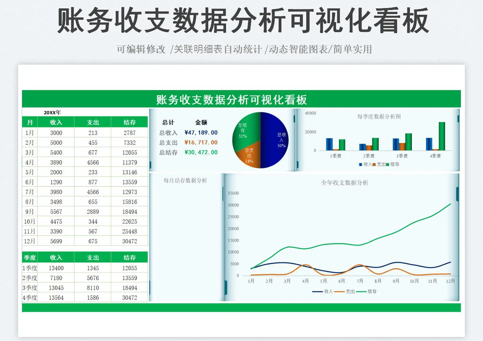Click the 每季度数据分析图 chart title

pyautogui.click(x=379, y=117)
